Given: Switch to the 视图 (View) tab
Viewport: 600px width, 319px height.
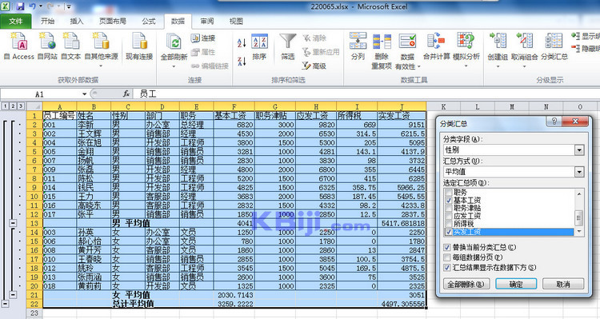Looking at the screenshot, I should coord(236,22).
